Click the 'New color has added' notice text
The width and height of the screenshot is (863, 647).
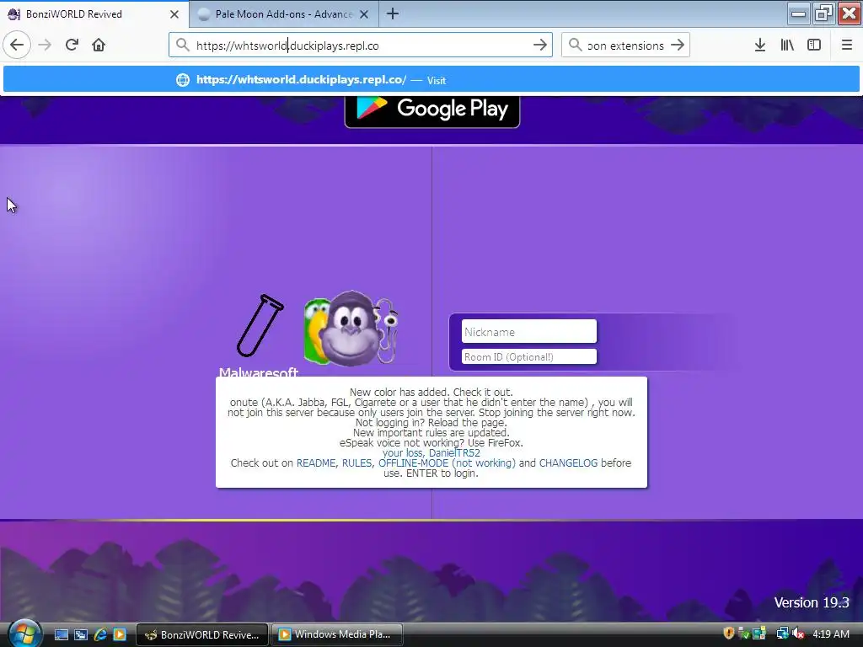[431, 393]
